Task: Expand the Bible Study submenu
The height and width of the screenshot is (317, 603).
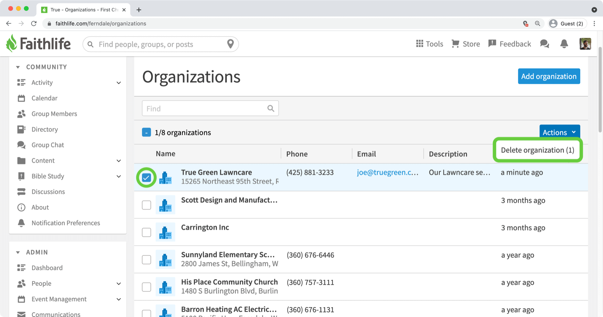Action: [119, 176]
